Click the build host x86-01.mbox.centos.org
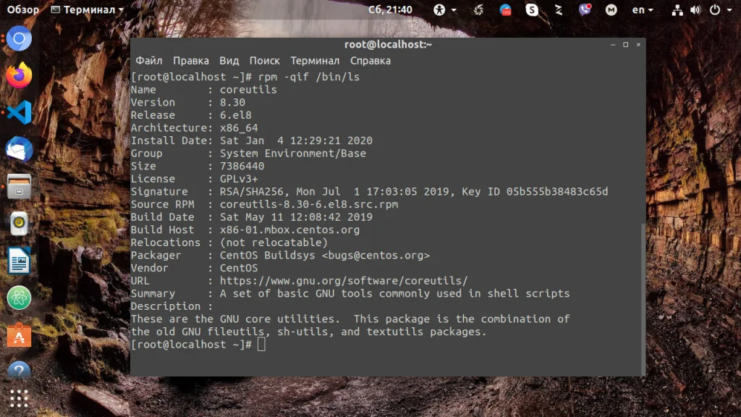The width and height of the screenshot is (741, 417). tap(289, 229)
